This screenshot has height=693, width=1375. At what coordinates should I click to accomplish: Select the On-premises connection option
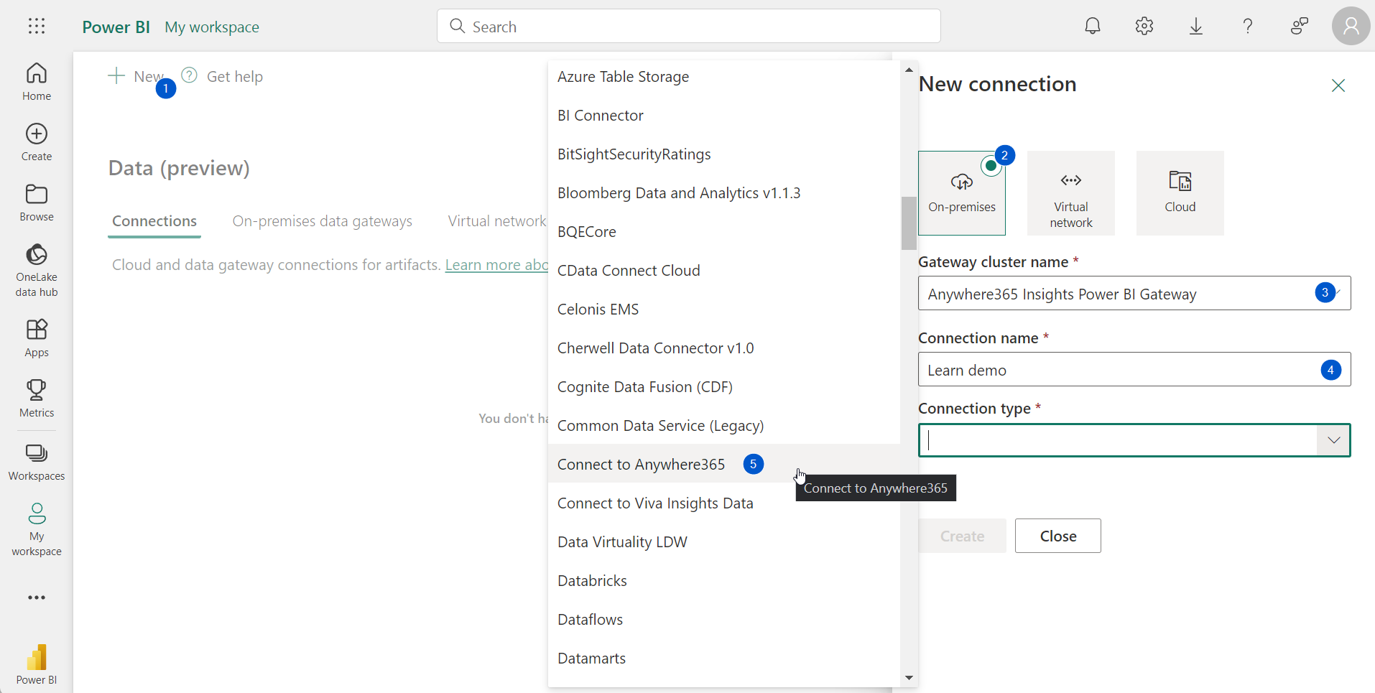coord(962,193)
